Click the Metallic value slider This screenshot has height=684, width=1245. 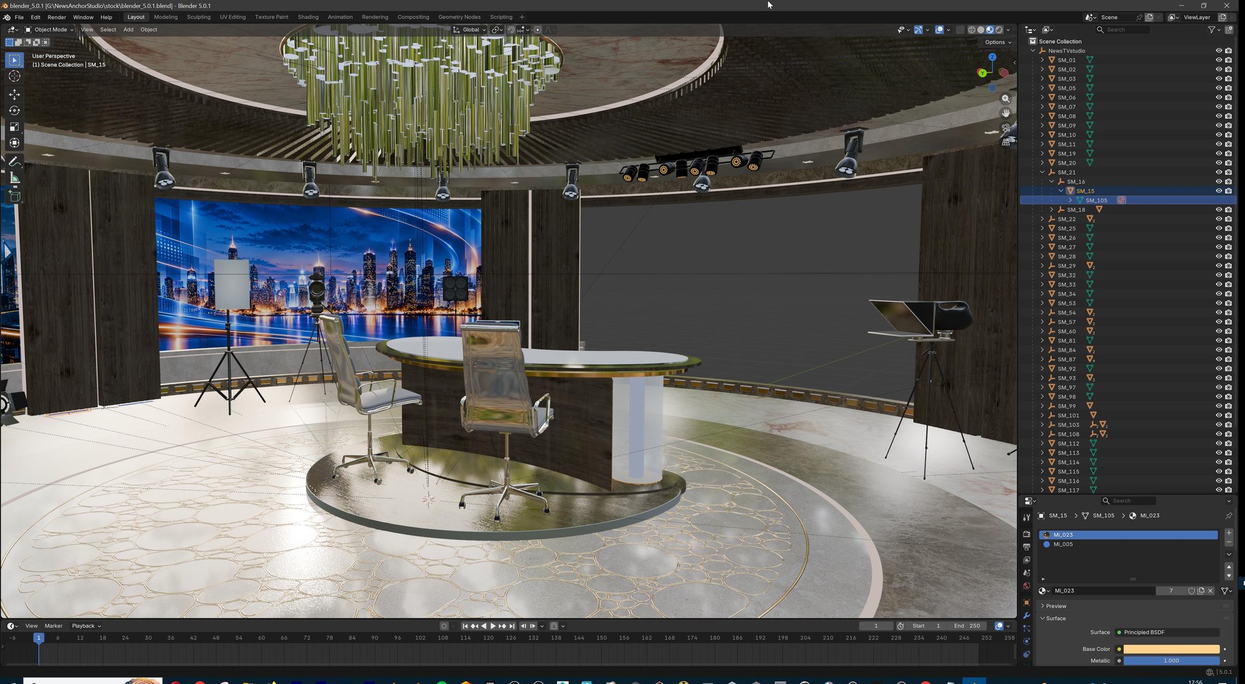click(1171, 661)
